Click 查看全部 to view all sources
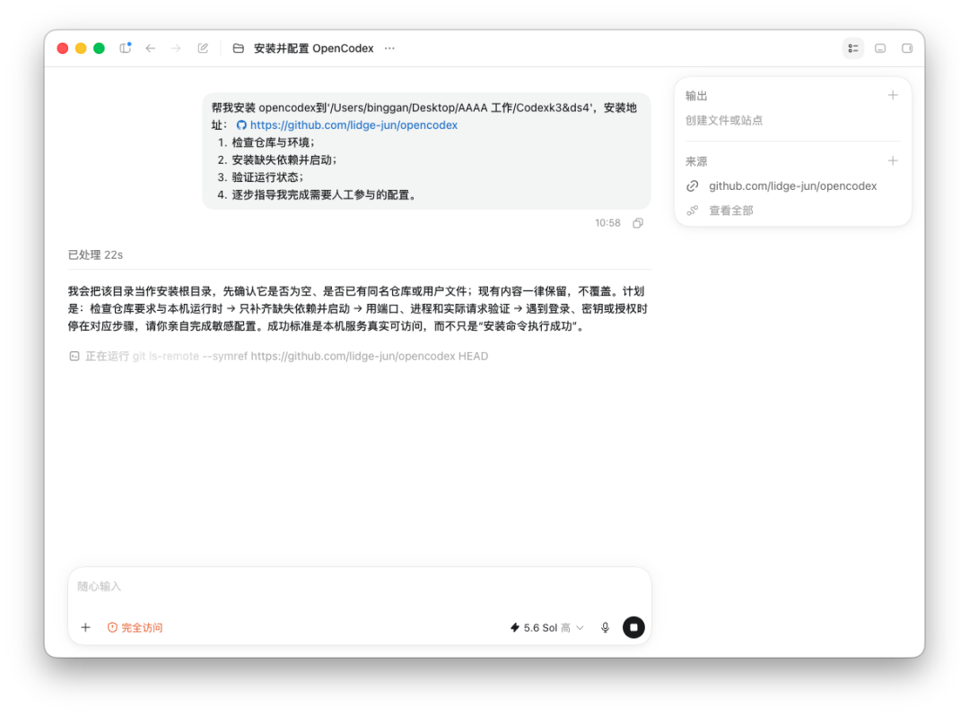This screenshot has width=969, height=716. click(x=731, y=211)
